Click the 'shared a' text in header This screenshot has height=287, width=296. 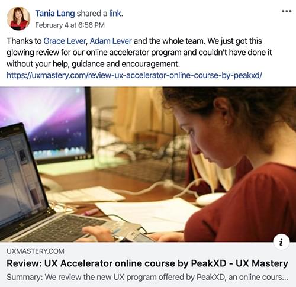pyautogui.click(x=92, y=14)
